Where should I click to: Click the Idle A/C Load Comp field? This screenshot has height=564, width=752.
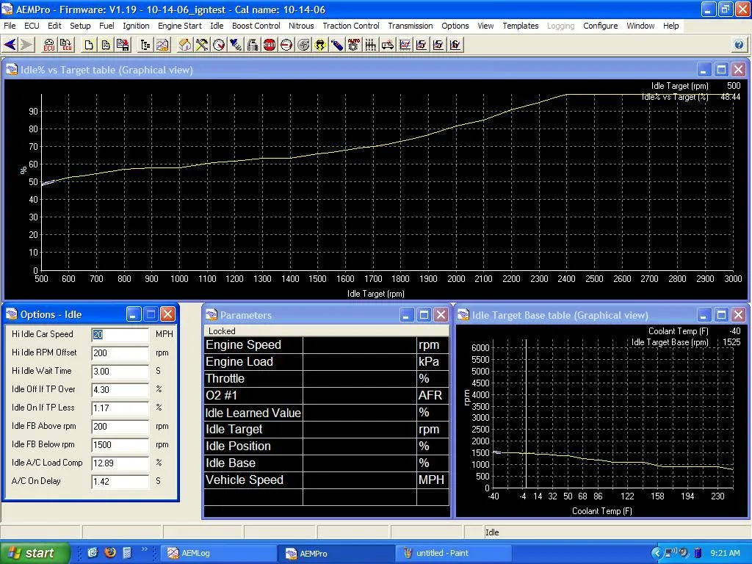click(x=120, y=463)
